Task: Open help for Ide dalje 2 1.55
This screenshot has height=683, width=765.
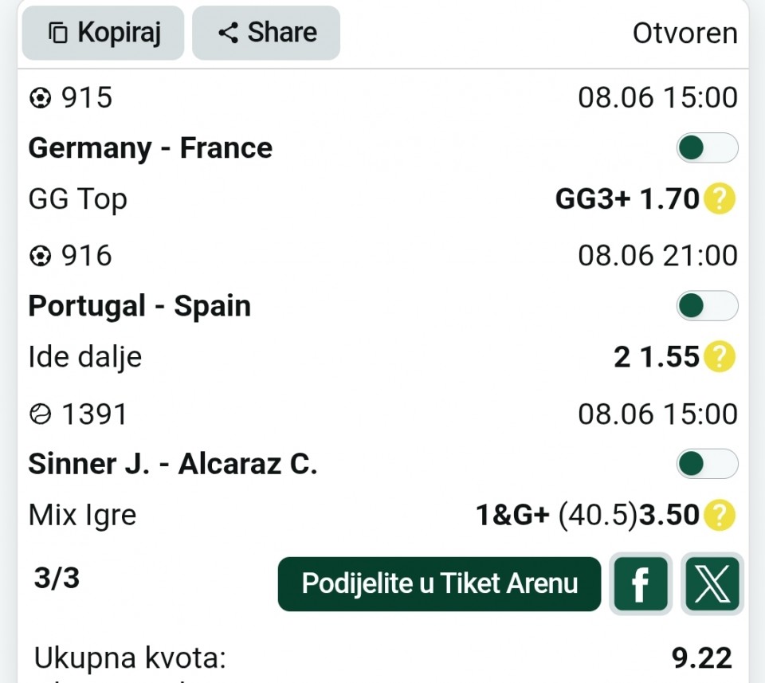Action: (720, 356)
